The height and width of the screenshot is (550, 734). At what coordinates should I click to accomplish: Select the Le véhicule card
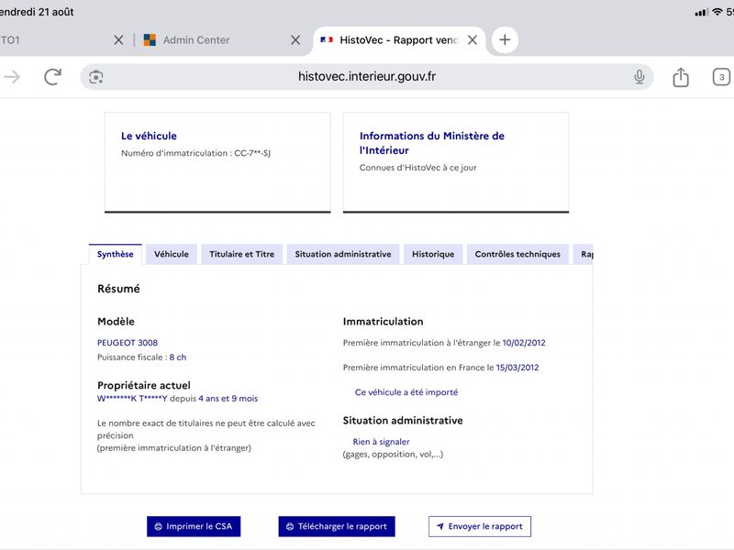click(x=217, y=162)
